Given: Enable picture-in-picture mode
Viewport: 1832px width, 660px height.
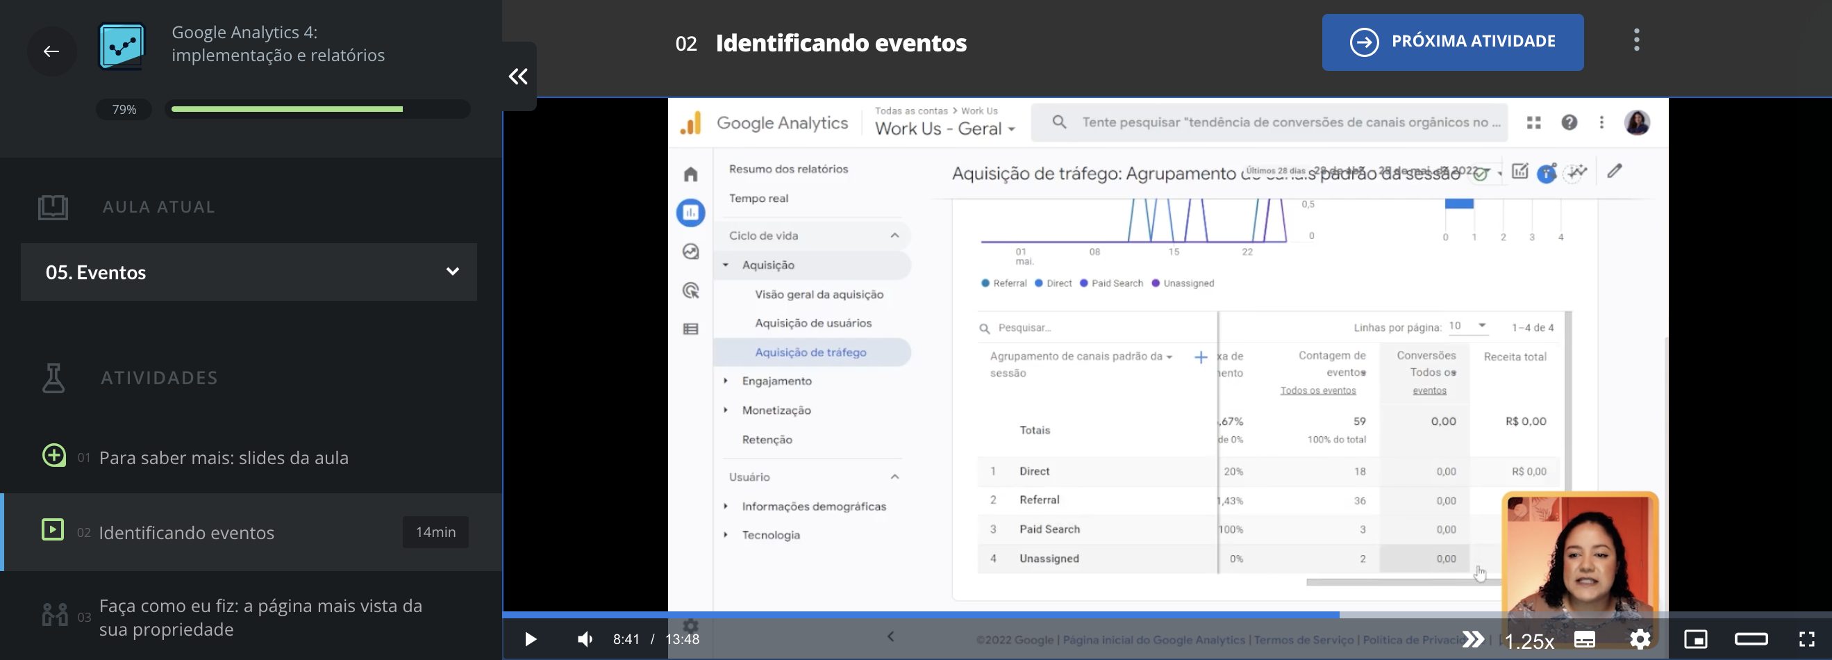Looking at the screenshot, I should pyautogui.click(x=1695, y=639).
